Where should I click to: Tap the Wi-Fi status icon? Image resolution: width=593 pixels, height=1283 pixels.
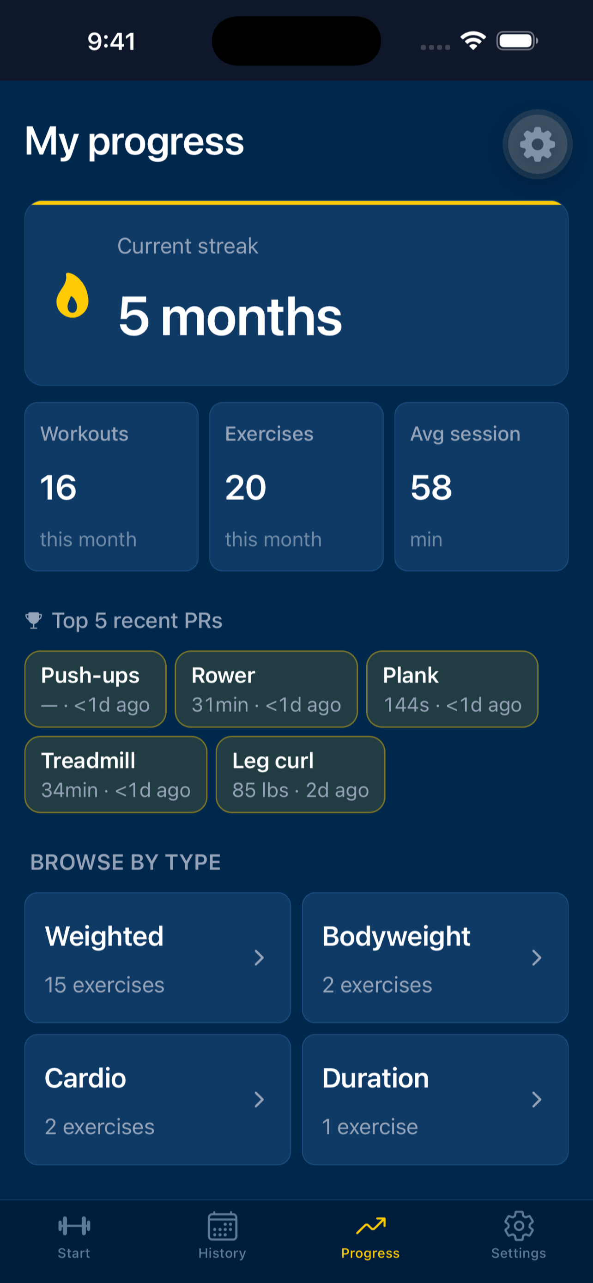pyautogui.click(x=473, y=40)
